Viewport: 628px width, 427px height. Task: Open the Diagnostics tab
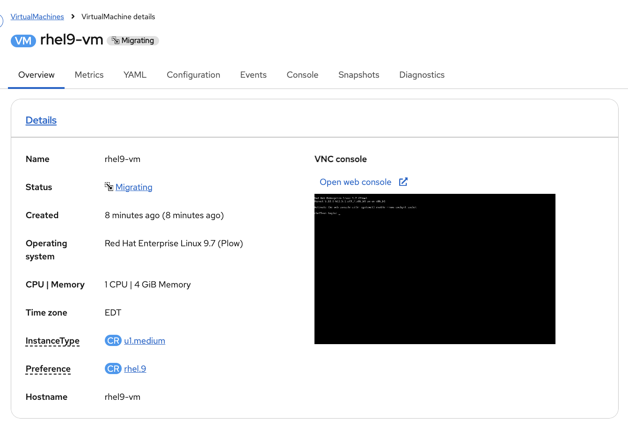[422, 75]
